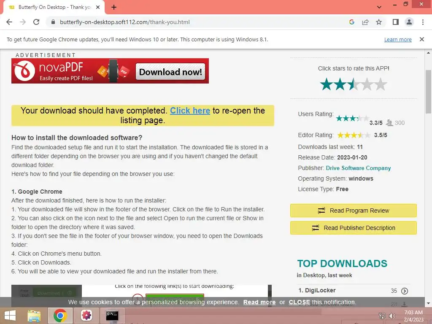Open the pink gear app in the taskbar
This screenshot has width=432, height=324.
pos(86,316)
